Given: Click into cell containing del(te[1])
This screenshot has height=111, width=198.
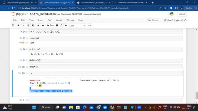Looking at the screenshot, I should tap(105, 60).
